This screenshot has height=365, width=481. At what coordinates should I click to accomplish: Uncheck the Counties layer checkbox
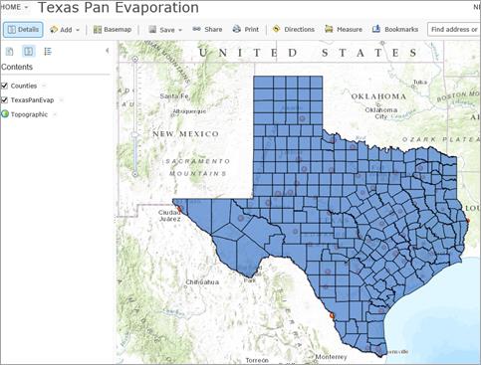(4, 86)
